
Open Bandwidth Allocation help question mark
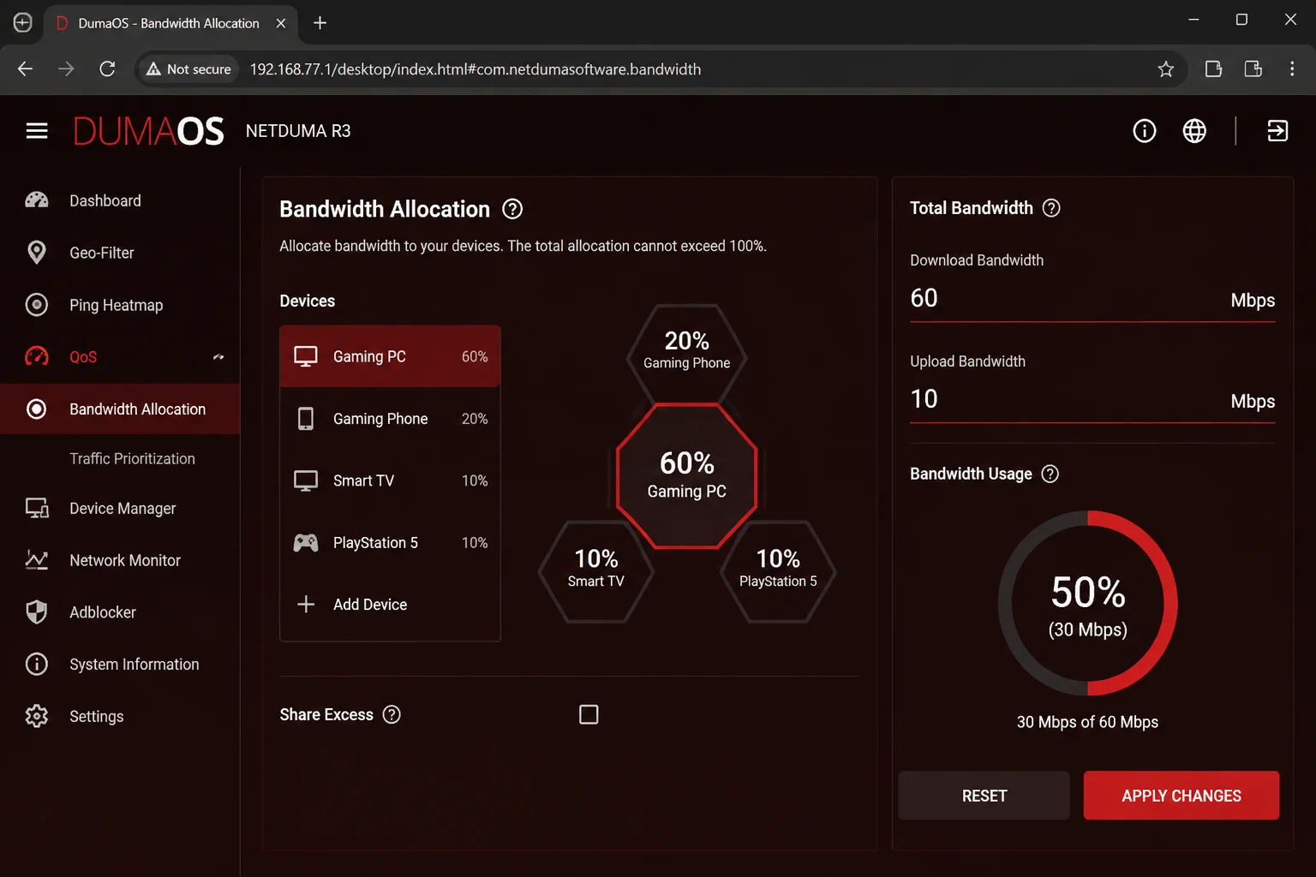tap(512, 209)
